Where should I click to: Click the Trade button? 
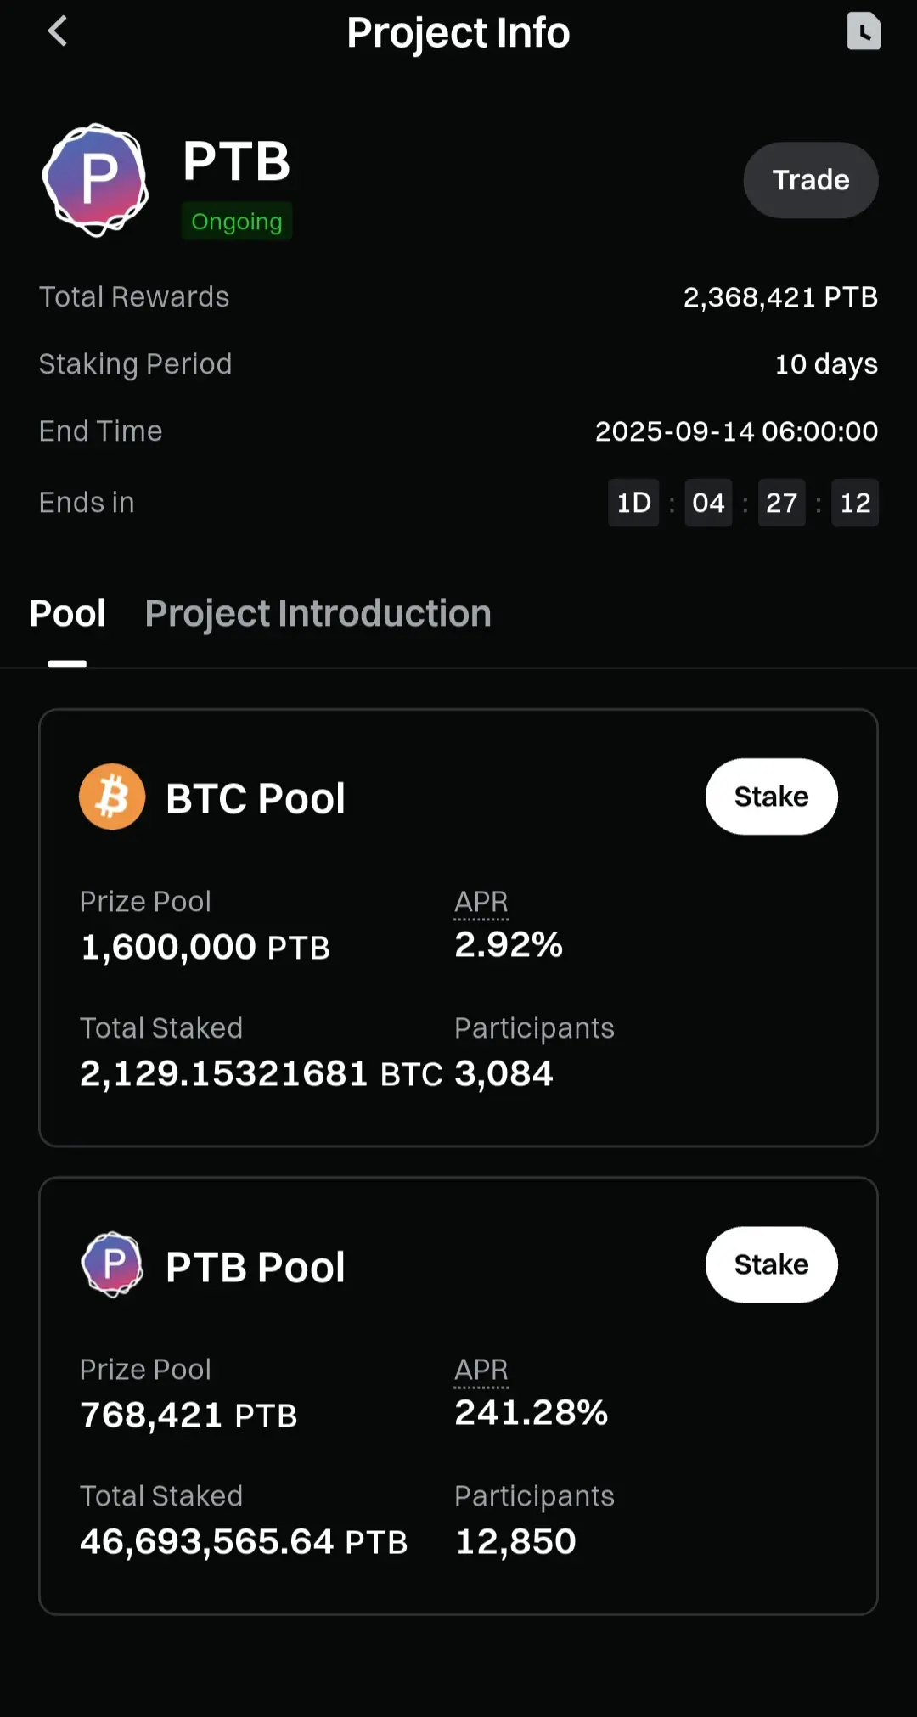tap(811, 180)
